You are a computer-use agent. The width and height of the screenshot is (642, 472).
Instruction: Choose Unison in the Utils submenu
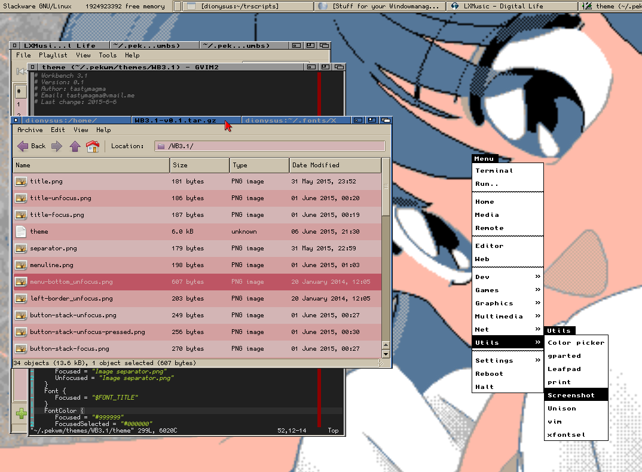[576, 409]
